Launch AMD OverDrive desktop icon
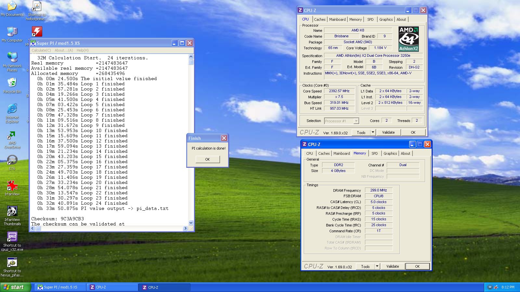The height and width of the screenshot is (292, 520). pos(12,139)
